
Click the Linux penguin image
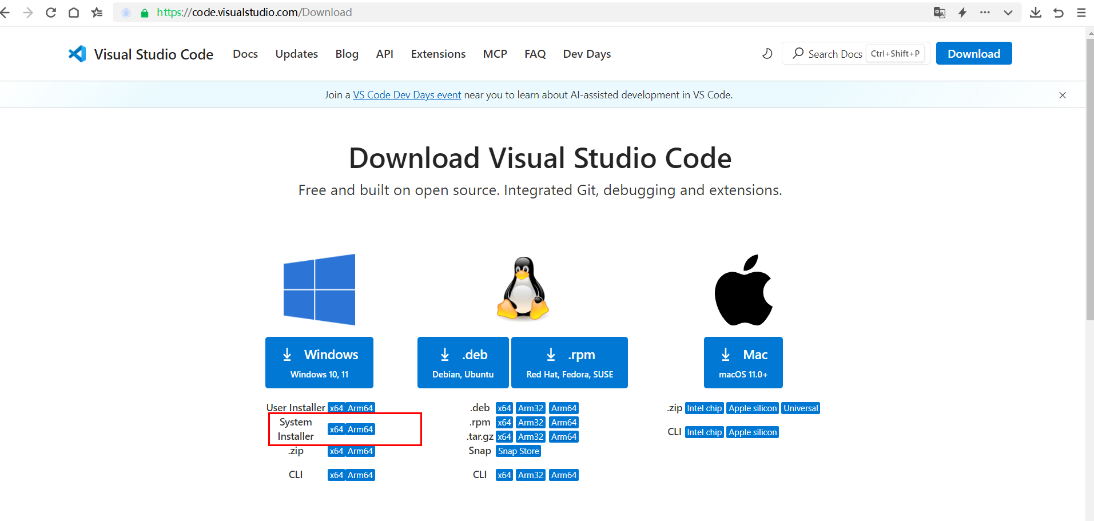coord(523,288)
